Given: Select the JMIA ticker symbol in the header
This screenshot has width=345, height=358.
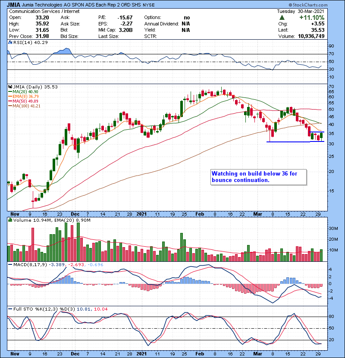Looking at the screenshot, I should click(13, 5).
